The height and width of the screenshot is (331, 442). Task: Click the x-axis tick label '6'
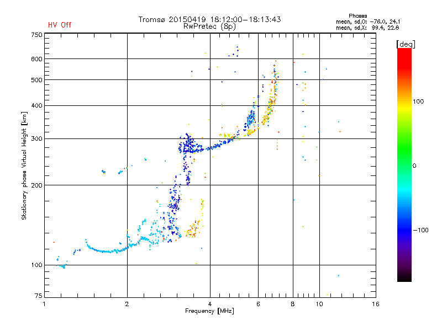258,304
